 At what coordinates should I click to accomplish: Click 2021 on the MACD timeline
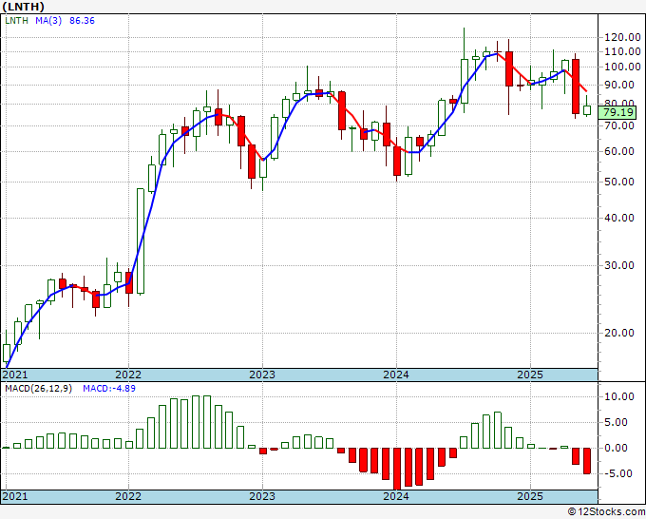[15, 496]
